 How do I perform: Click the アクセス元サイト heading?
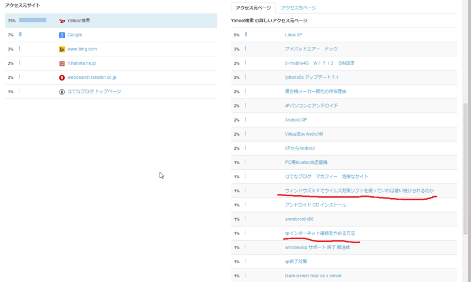click(x=22, y=5)
